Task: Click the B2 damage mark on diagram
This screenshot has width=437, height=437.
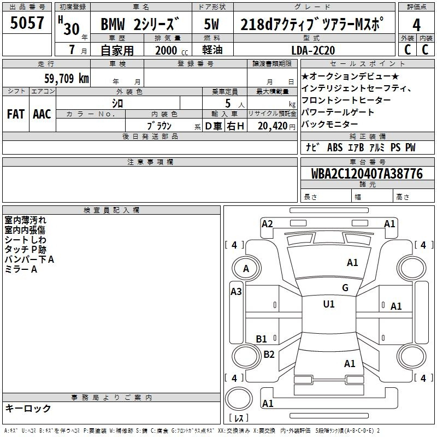Action: (269, 355)
